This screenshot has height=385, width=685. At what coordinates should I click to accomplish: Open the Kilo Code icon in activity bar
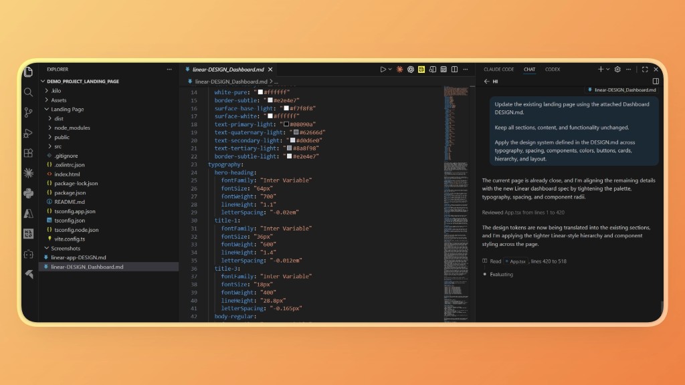click(28, 233)
